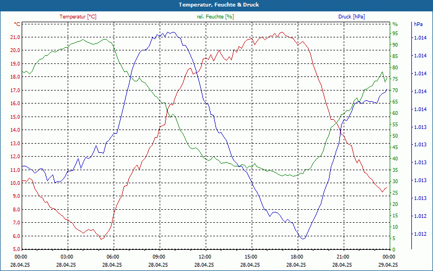Click the "6,0" temperature axis value

click(16, 236)
